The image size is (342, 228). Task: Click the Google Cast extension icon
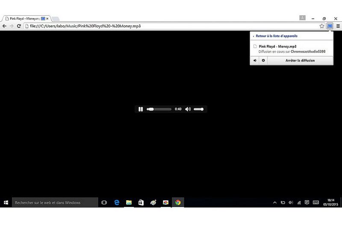coord(330,26)
